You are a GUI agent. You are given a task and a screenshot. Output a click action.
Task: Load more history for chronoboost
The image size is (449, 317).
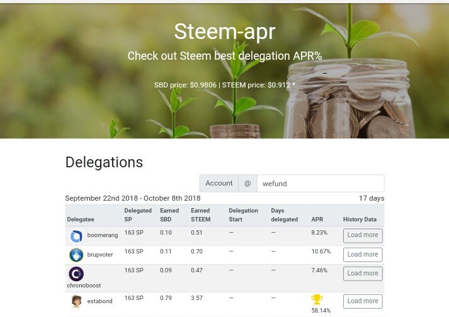tap(363, 273)
